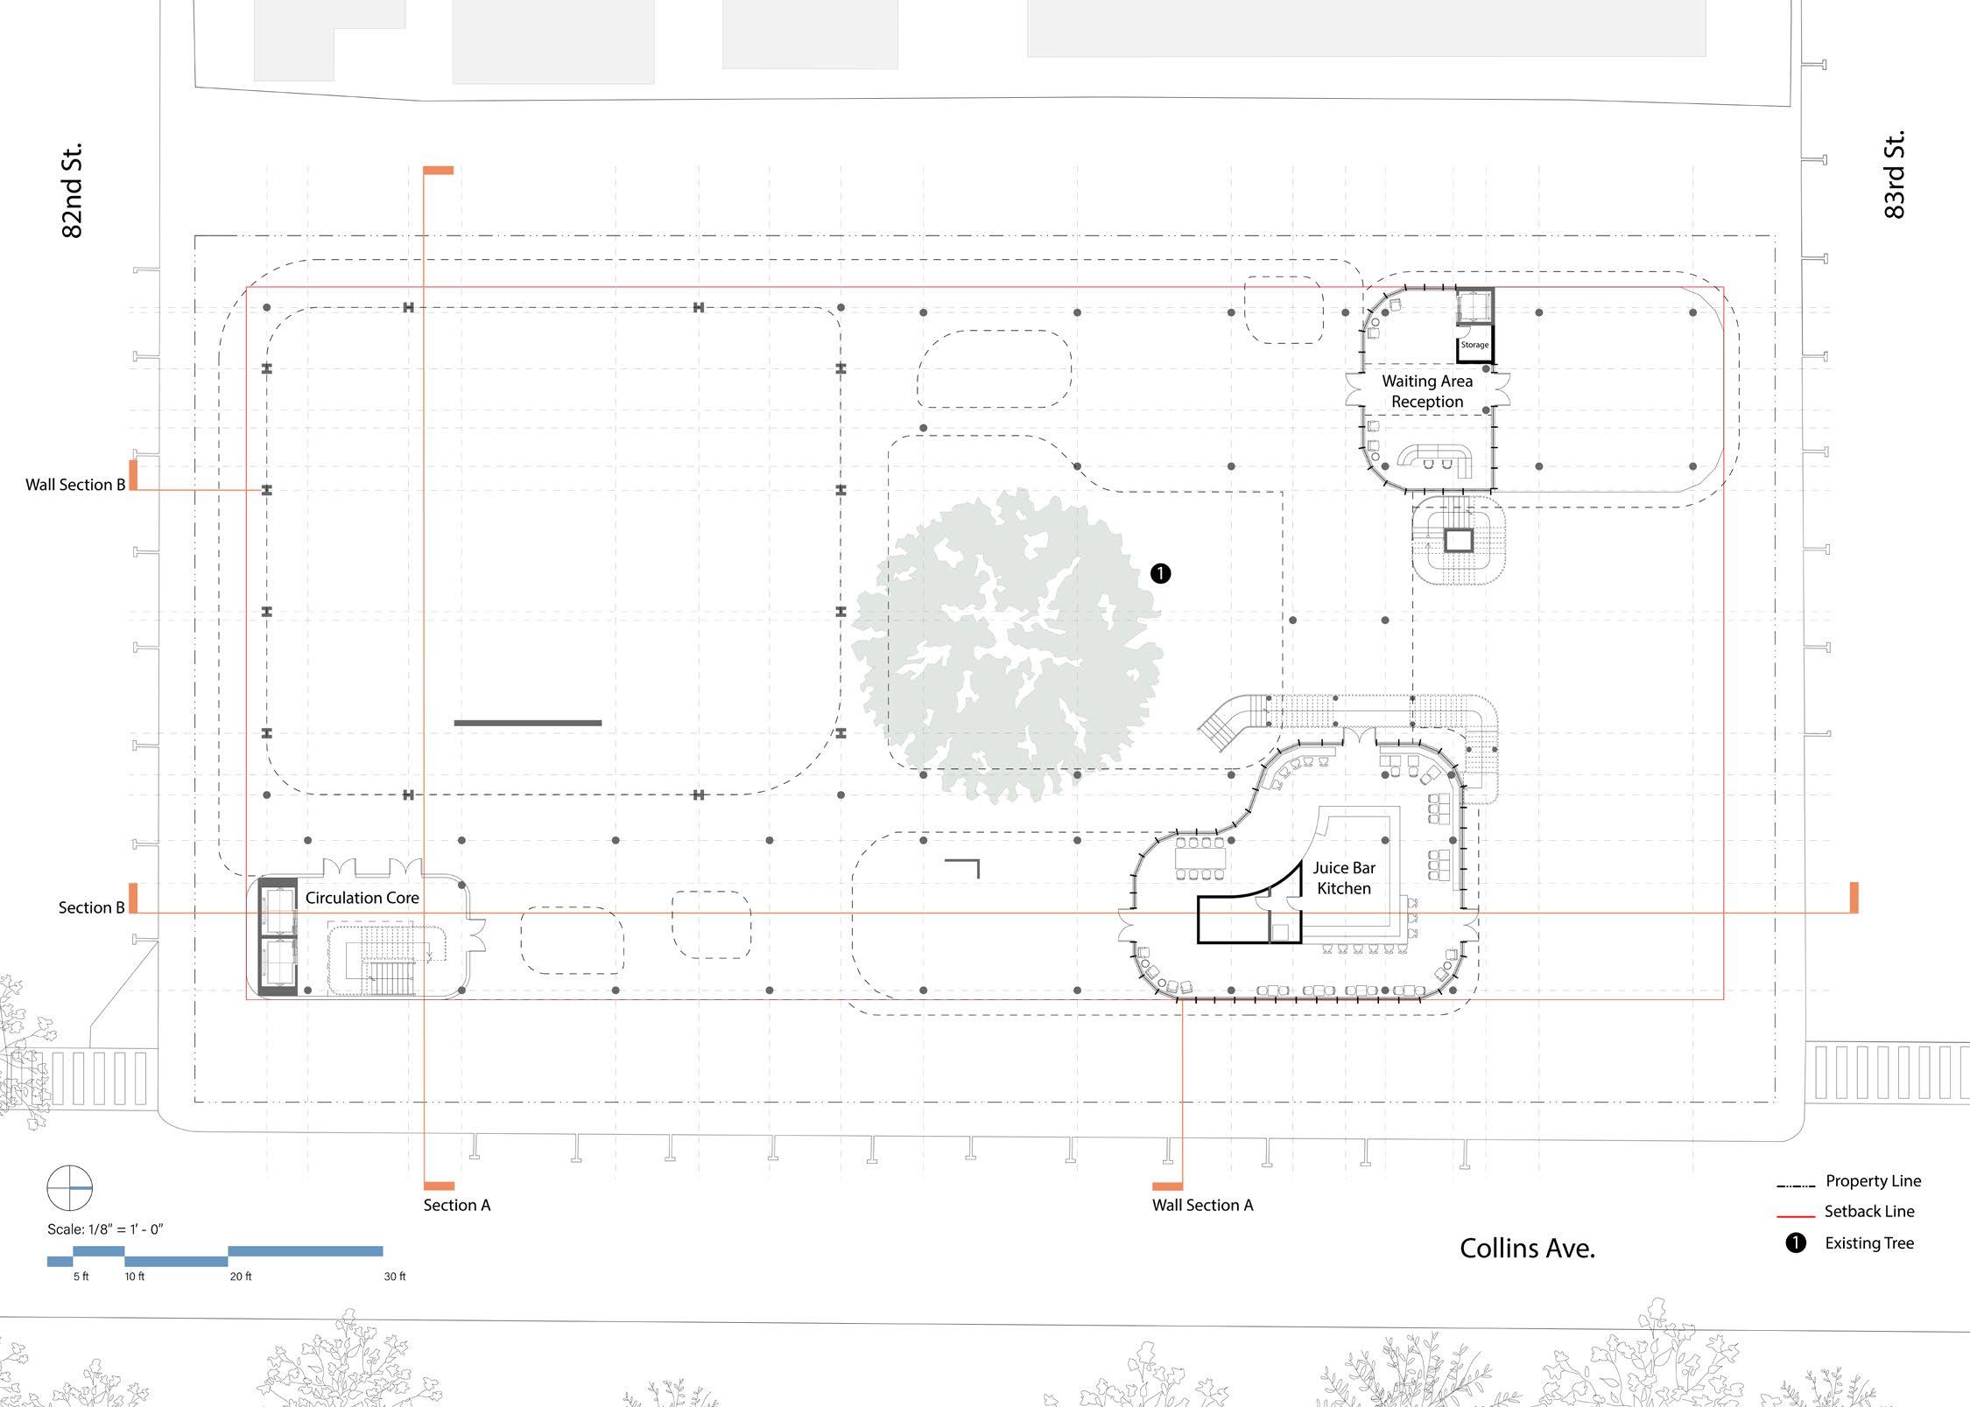
Task: Click the Circulation Core label
Action: coord(362,898)
